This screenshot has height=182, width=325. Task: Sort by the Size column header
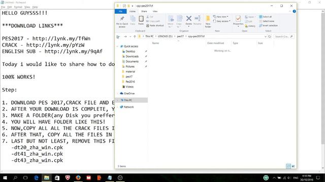tap(261, 43)
